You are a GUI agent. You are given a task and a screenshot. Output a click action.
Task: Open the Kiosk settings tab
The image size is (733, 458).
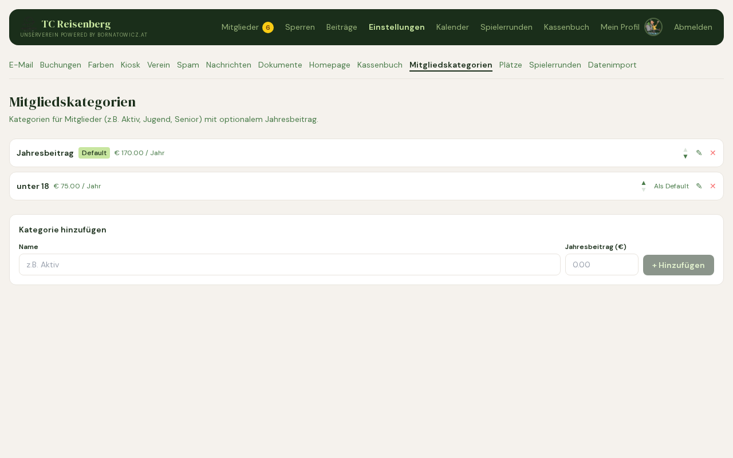pyautogui.click(x=131, y=65)
